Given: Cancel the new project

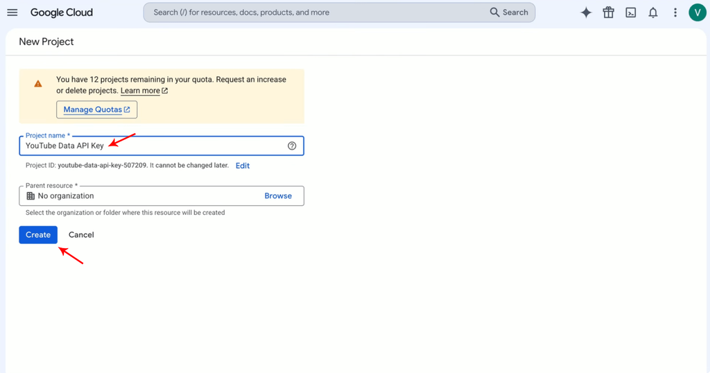Looking at the screenshot, I should (81, 235).
